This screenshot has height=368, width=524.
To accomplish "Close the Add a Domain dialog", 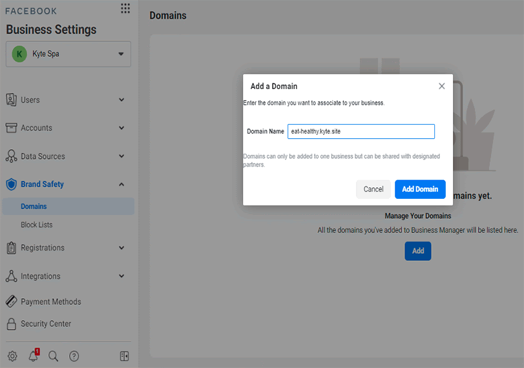I will tap(442, 86).
